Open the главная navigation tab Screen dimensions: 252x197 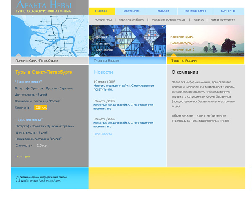coord(101,10)
